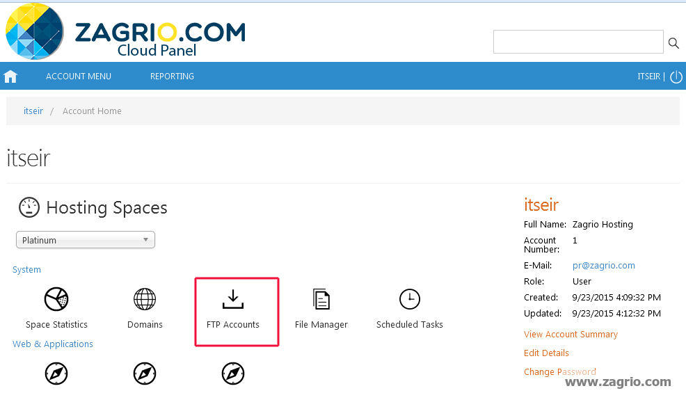Click the power logout icon

(676, 77)
